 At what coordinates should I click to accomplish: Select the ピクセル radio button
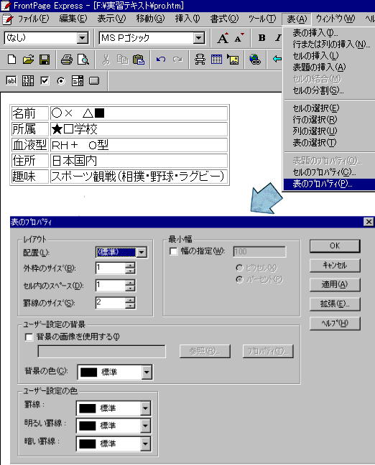click(239, 268)
